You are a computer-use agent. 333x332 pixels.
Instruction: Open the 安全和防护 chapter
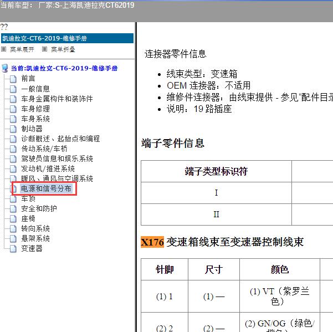click(x=39, y=208)
